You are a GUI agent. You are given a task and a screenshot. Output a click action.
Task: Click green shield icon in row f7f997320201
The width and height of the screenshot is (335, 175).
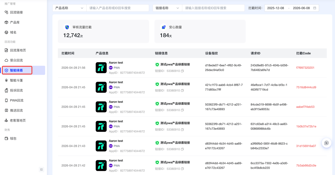coord(157,65)
